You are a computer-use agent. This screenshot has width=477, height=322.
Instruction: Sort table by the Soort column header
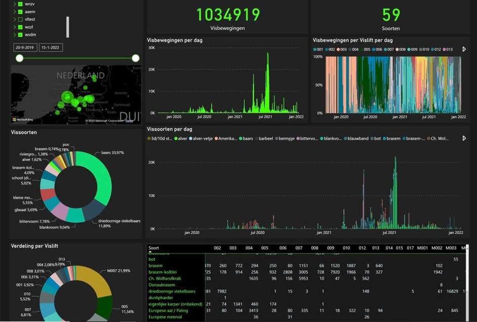(x=154, y=248)
